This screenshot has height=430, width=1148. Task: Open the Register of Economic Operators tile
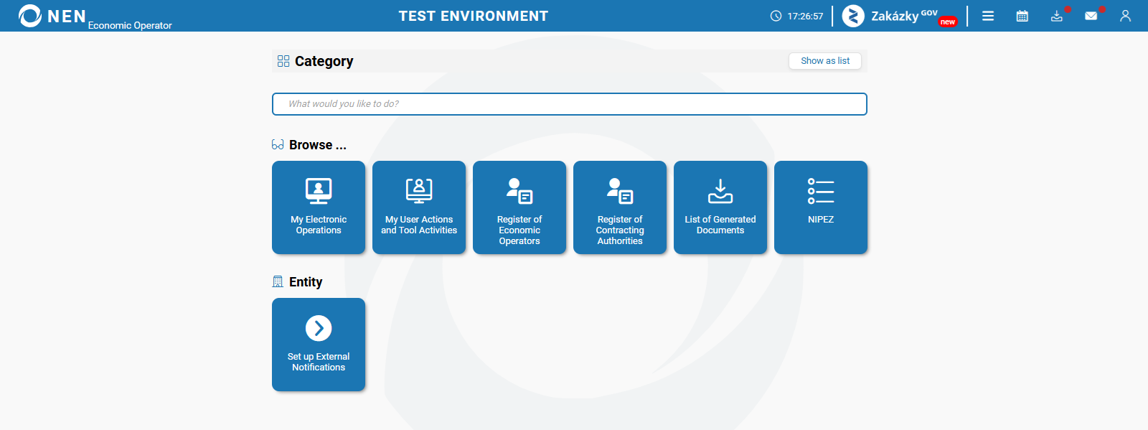pos(519,207)
